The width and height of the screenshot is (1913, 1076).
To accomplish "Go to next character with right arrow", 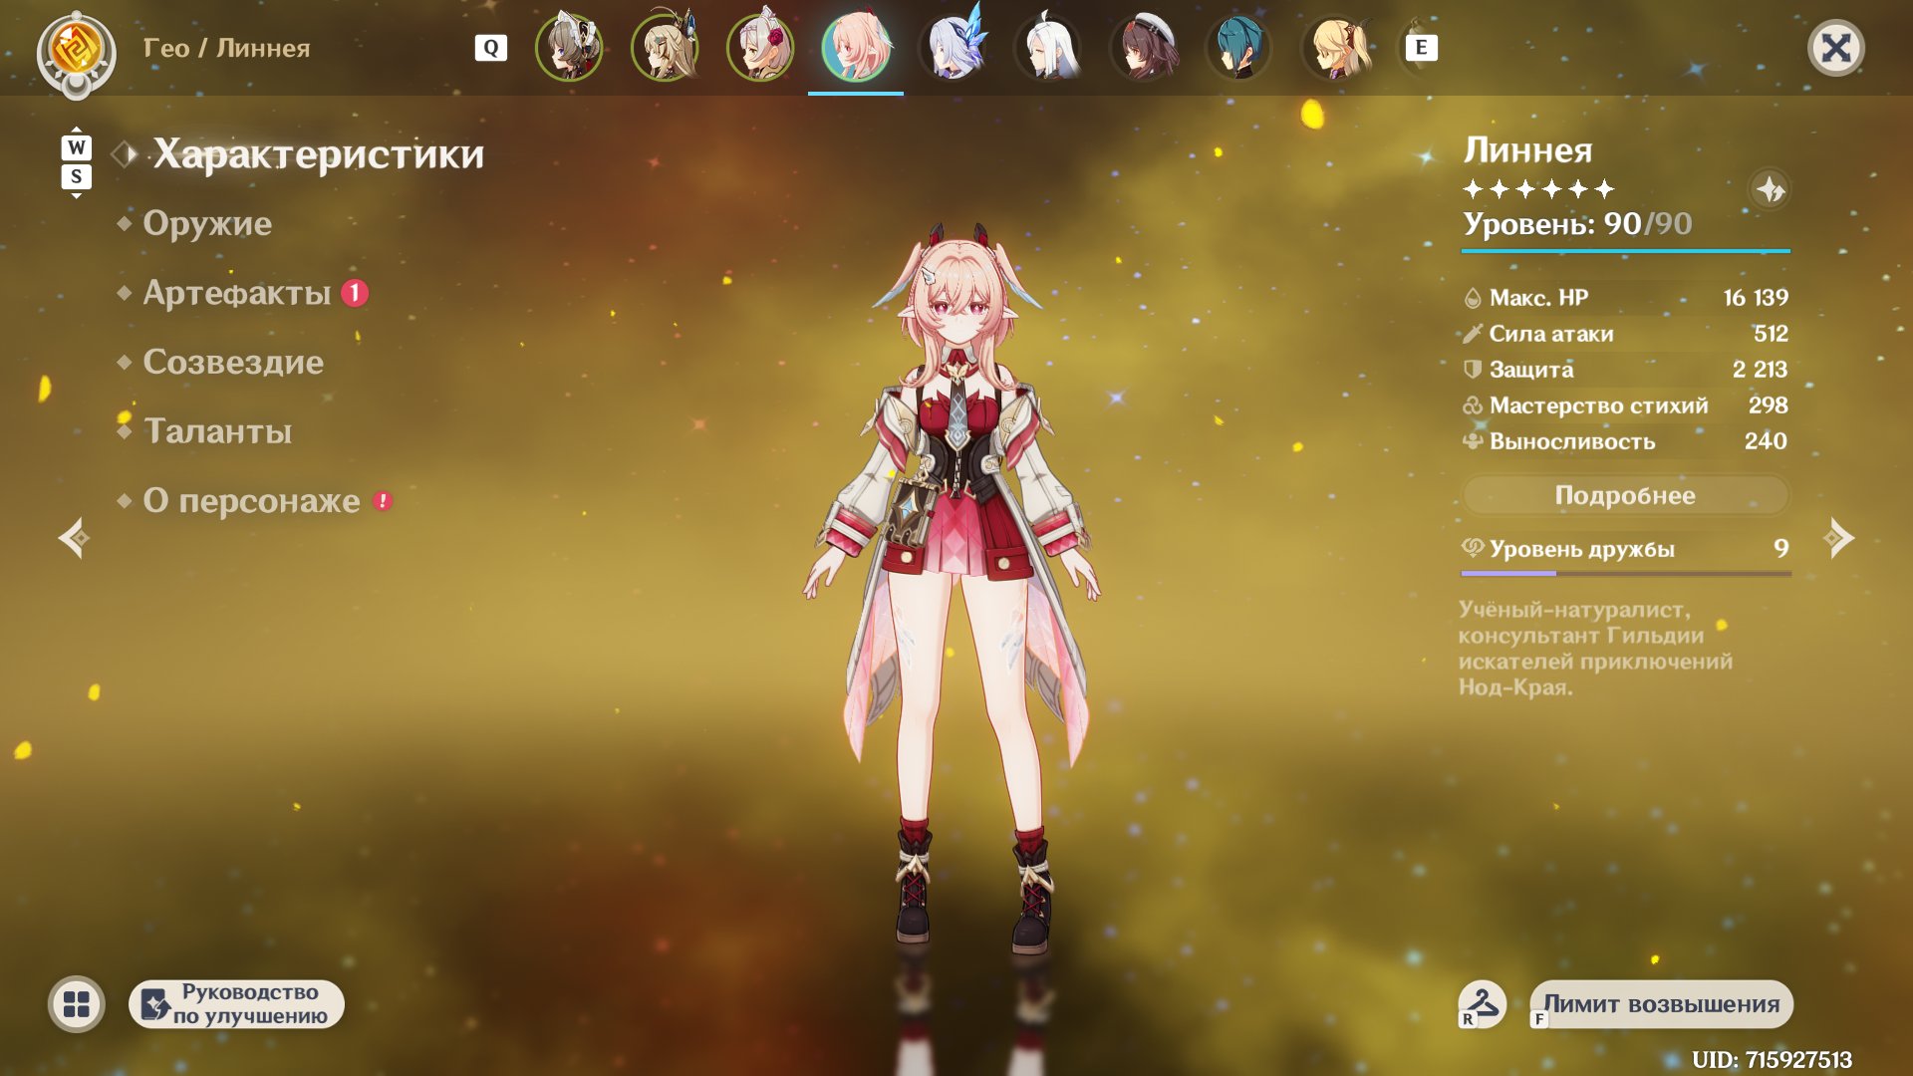I will [x=1839, y=538].
